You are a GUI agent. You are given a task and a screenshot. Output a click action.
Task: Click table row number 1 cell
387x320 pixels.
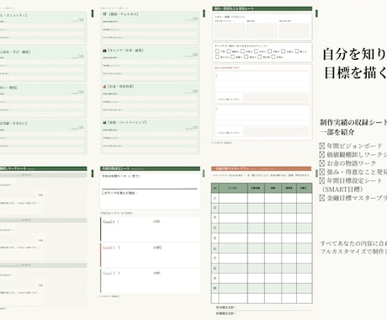pos(215,198)
